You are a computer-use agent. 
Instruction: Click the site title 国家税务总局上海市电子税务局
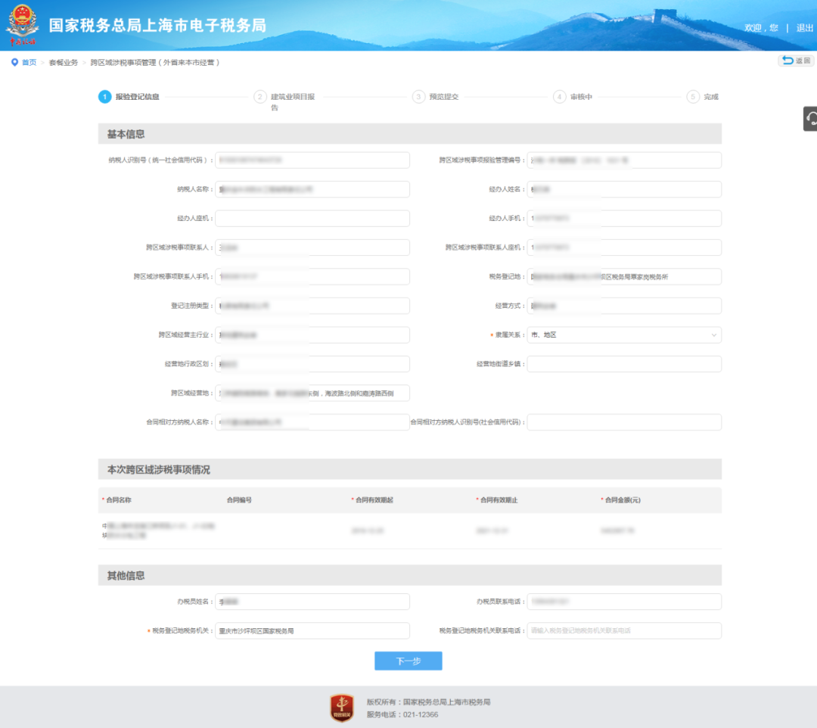(x=157, y=26)
